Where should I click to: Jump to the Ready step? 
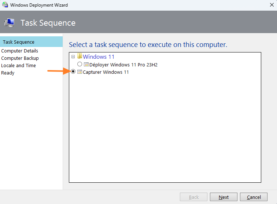pyautogui.click(x=8, y=73)
